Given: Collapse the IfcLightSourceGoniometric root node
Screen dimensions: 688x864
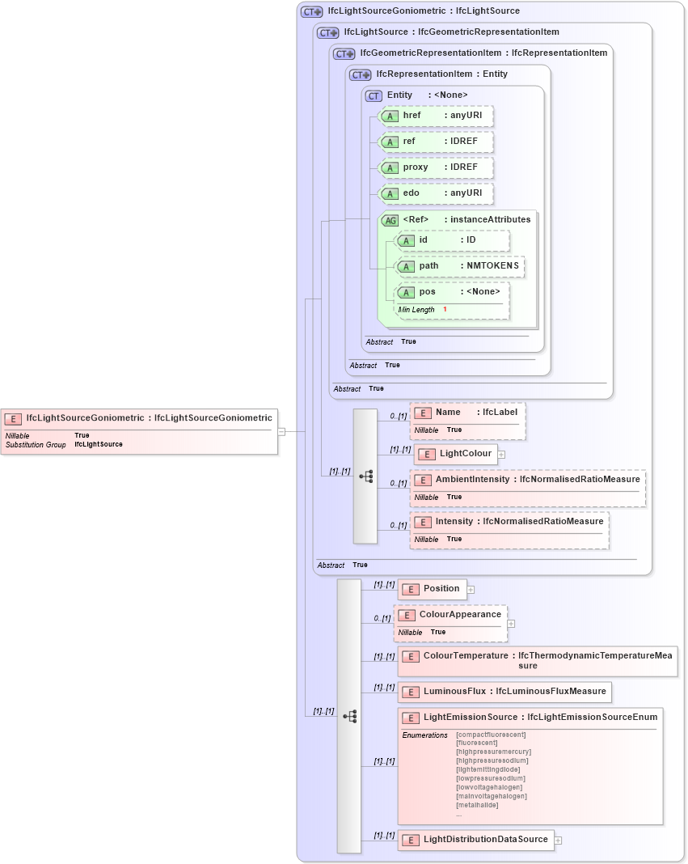Looking at the screenshot, I should (281, 431).
